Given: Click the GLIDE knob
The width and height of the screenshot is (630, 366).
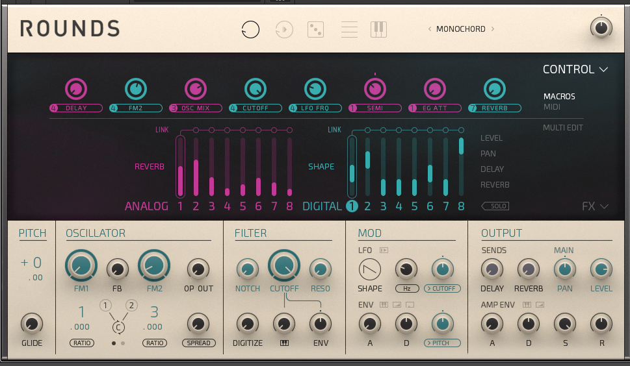Looking at the screenshot, I should pos(32,324).
